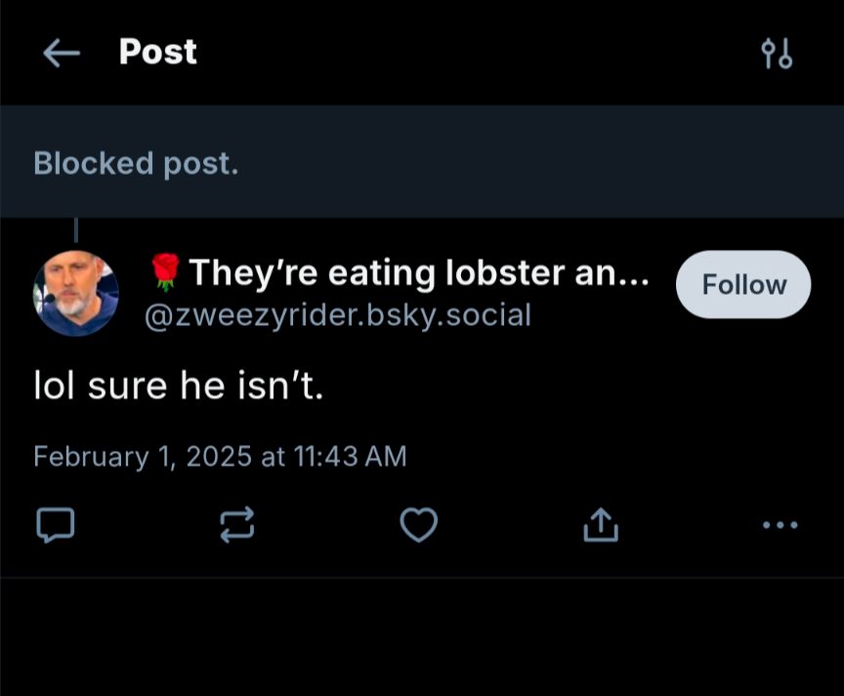844x696 pixels.
Task: Follow the zweezyrider account
Action: click(x=743, y=284)
